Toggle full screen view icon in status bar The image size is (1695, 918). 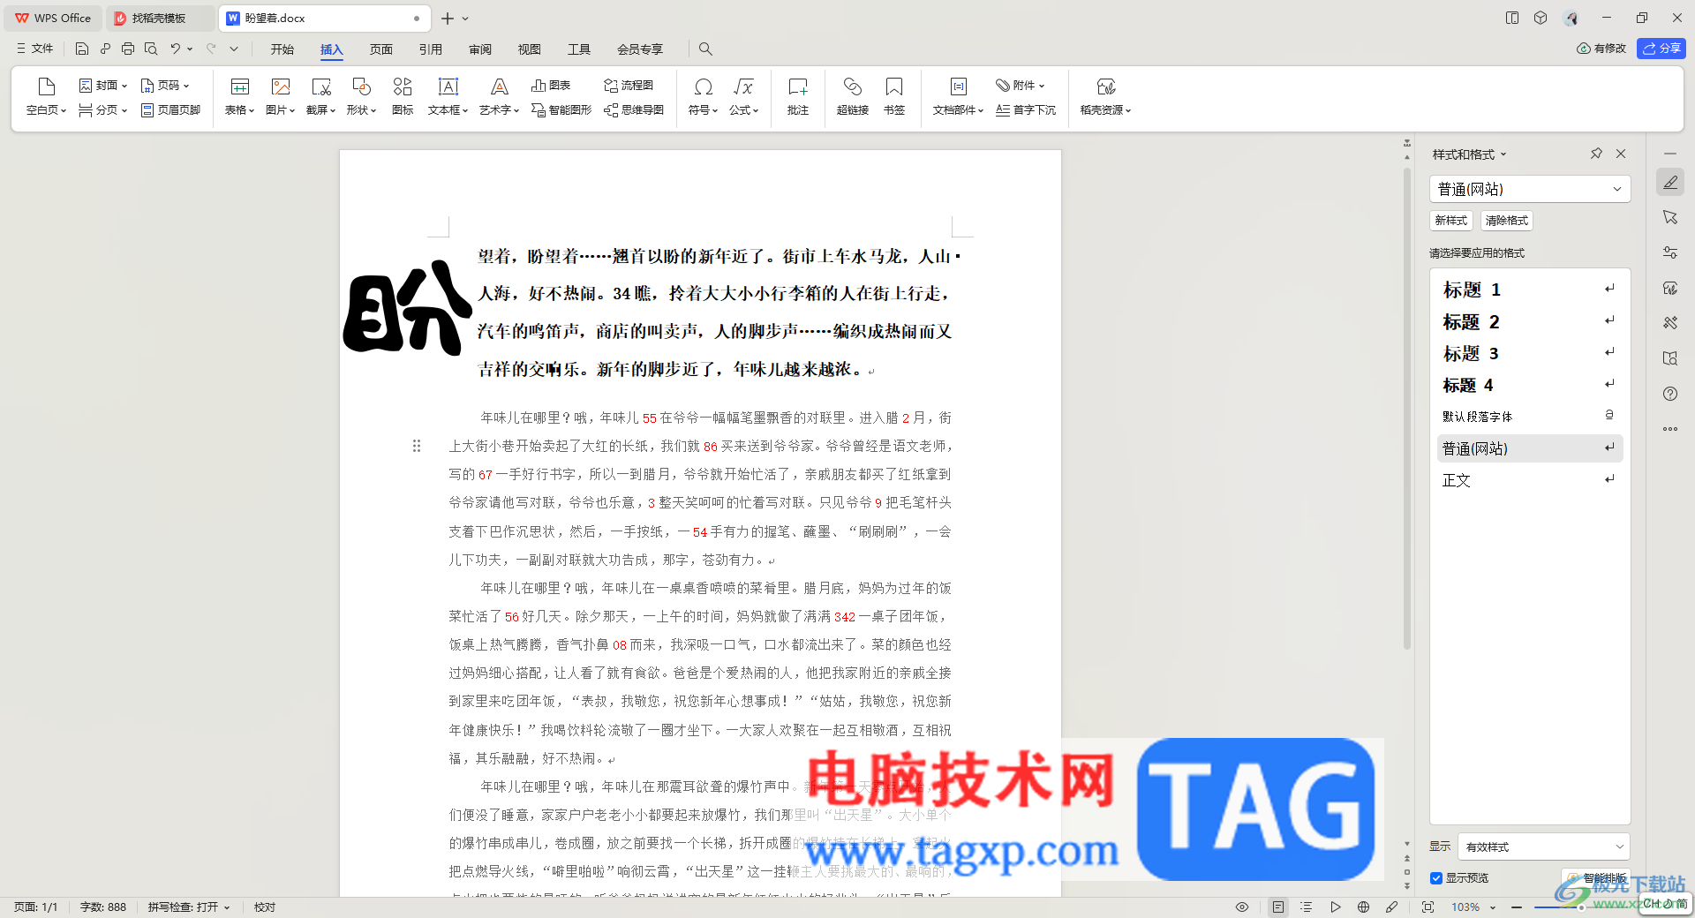[x=1428, y=907]
